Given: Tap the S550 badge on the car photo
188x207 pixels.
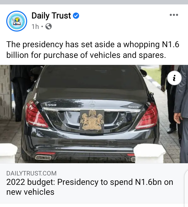Looking at the screenshot, I should click(x=50, y=105).
